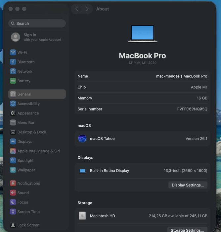The image size is (221, 232).
Task: Click the serial number FVFFC09NQ05Q
Action: point(192,109)
